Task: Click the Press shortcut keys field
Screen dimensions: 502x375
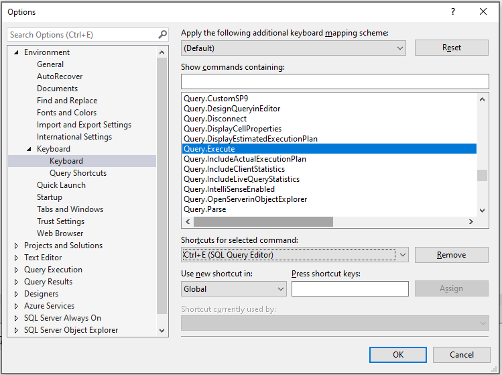Action: coord(350,288)
